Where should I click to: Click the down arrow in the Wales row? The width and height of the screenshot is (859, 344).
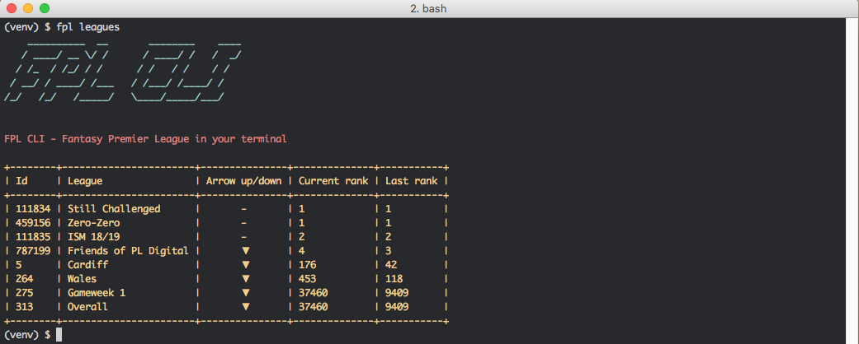(x=245, y=279)
